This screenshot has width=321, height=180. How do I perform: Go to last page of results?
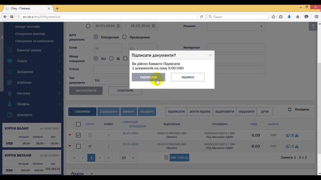109,158
